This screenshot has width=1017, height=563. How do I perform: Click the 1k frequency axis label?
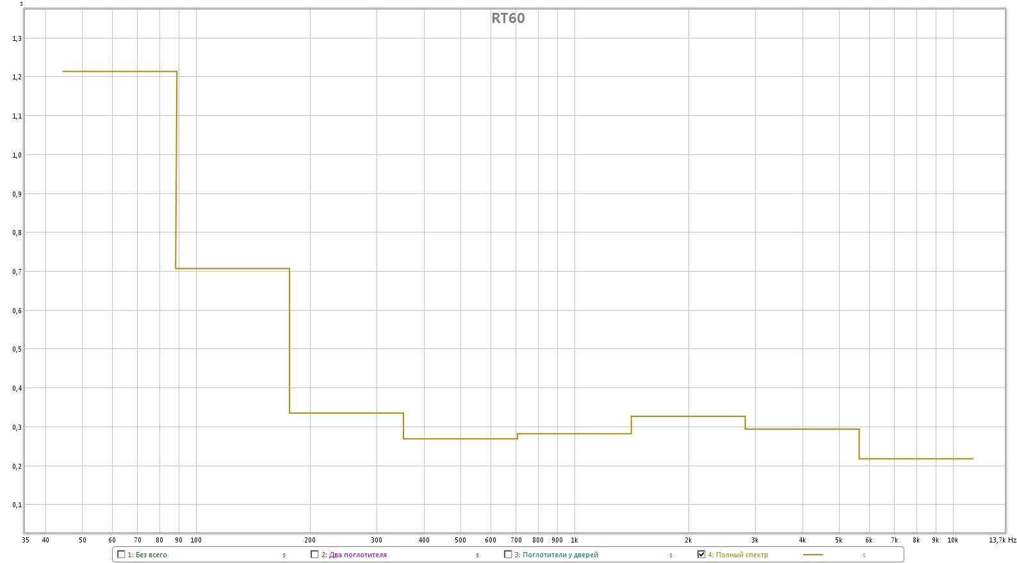pos(574,540)
